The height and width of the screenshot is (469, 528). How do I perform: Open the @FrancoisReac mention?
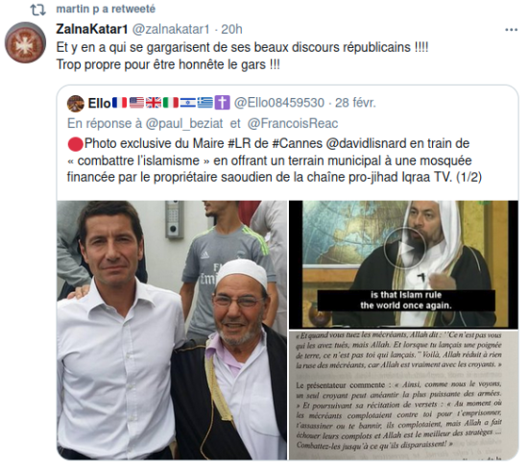pyautogui.click(x=293, y=124)
